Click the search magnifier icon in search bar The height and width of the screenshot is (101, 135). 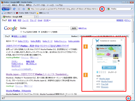click(x=131, y=9)
